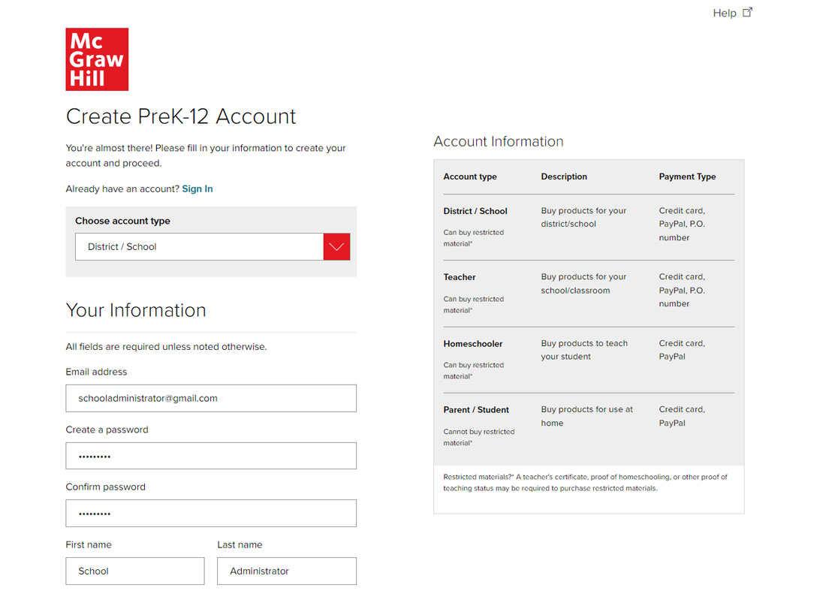
Task: Open the Choose account type dropdown
Action: click(213, 246)
